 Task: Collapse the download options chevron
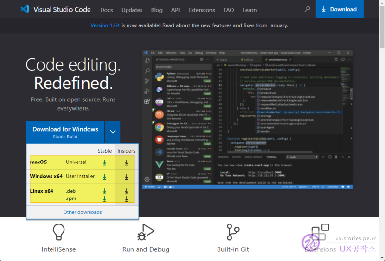pyautogui.click(x=113, y=132)
